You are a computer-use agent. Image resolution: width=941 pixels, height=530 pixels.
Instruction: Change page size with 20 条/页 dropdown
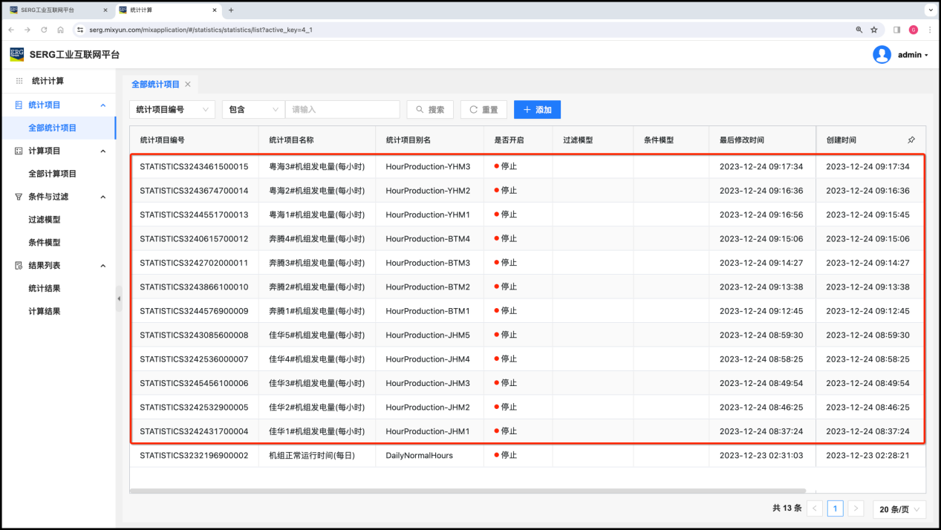coord(899,509)
